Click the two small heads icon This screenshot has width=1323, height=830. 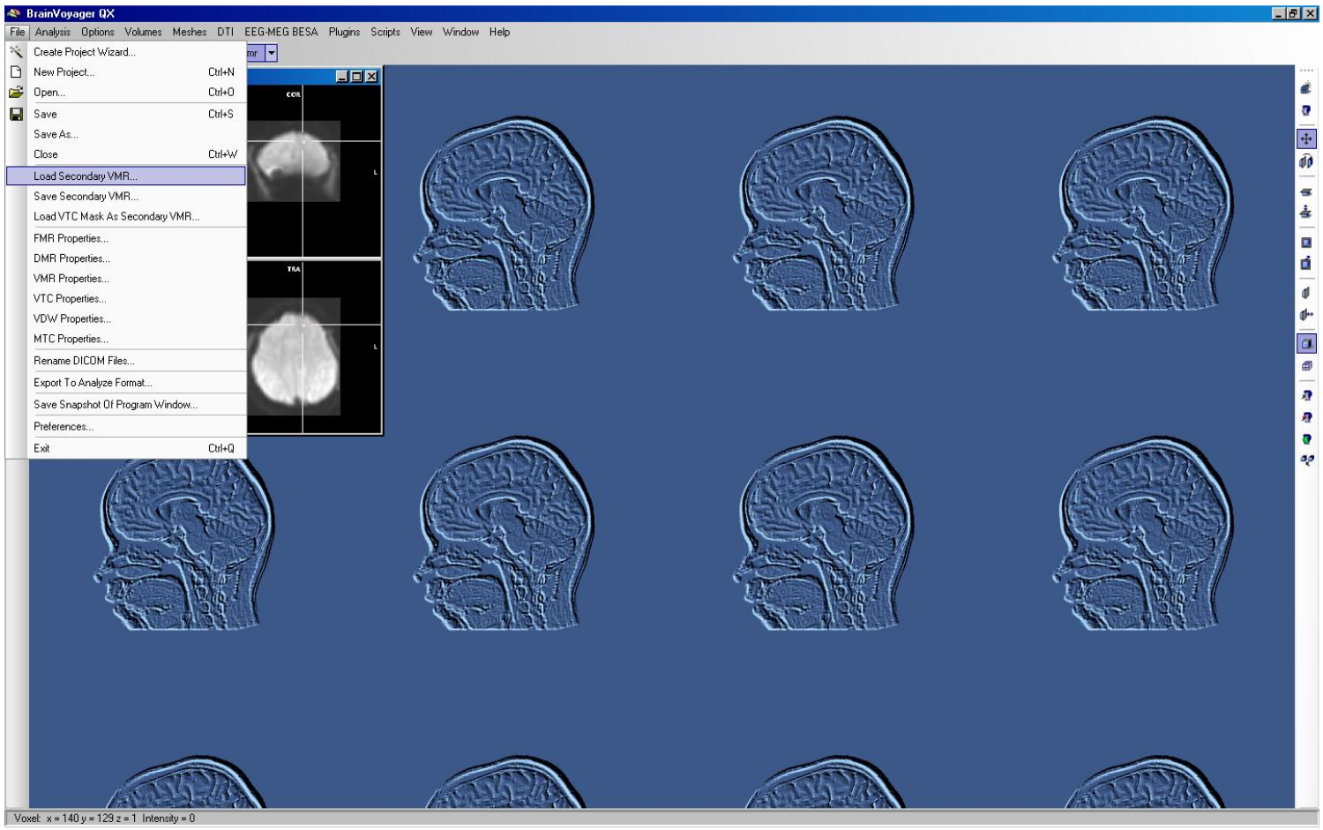(x=1306, y=460)
